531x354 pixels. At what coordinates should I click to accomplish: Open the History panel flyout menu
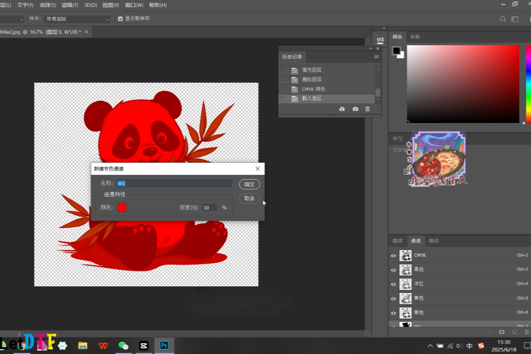376,57
